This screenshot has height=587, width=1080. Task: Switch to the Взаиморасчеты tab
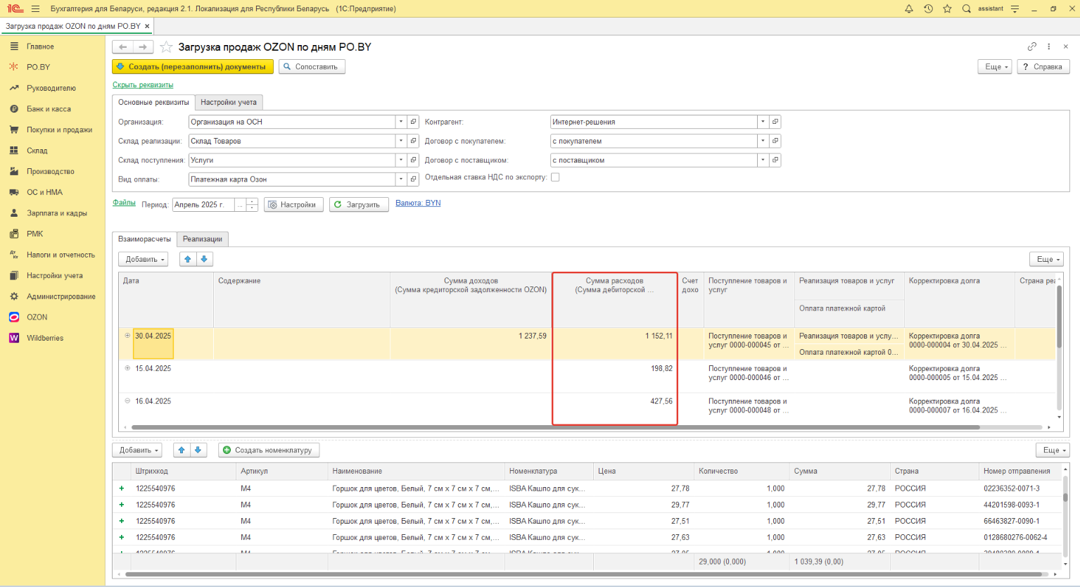tap(144, 239)
